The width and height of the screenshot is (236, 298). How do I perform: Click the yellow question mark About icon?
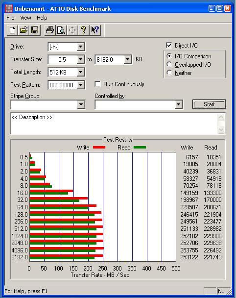point(84,30)
